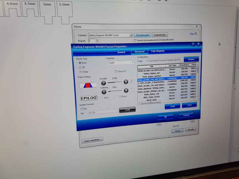Open help with the question mark icon
The height and width of the screenshot is (179, 239).
click(193, 44)
